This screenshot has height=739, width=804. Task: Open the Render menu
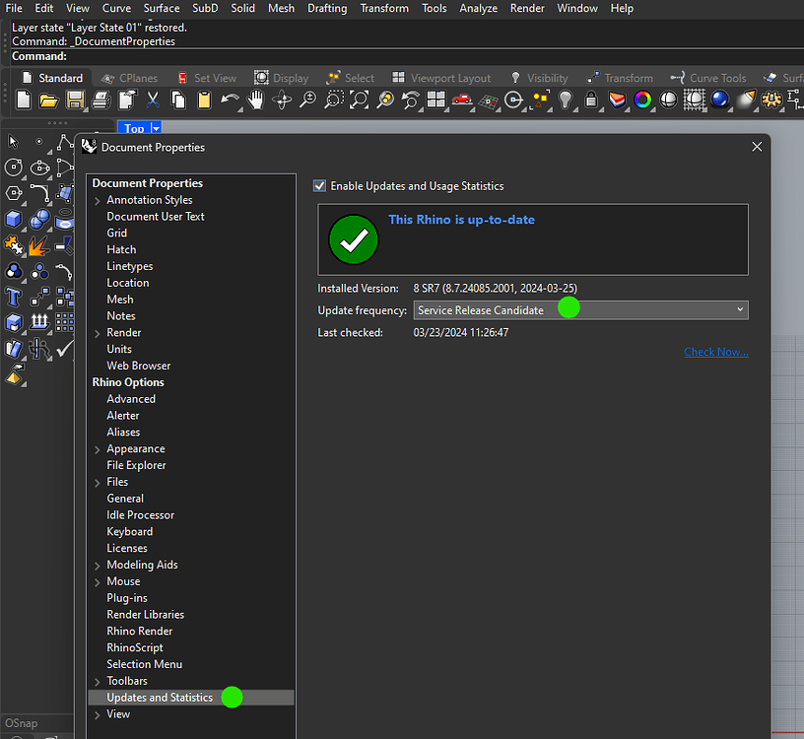pyautogui.click(x=527, y=8)
